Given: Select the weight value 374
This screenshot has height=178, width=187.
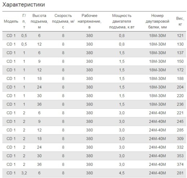Looking at the screenshot, I should pyautogui.click(x=180, y=164).
